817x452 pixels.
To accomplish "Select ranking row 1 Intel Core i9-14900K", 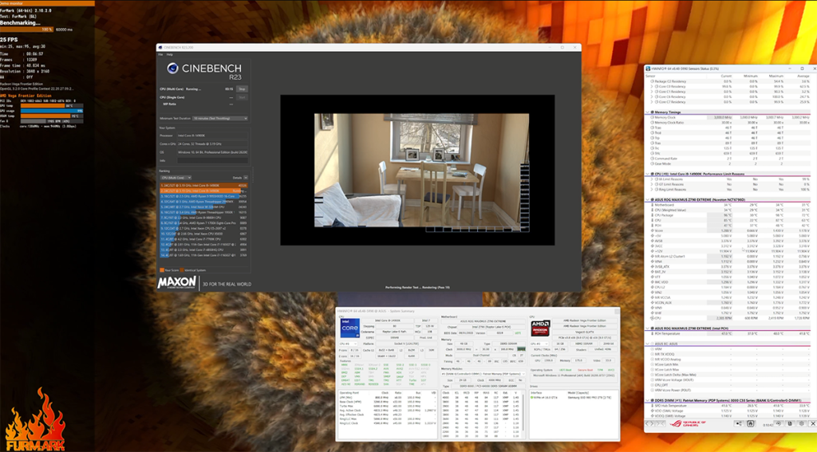I will point(203,186).
